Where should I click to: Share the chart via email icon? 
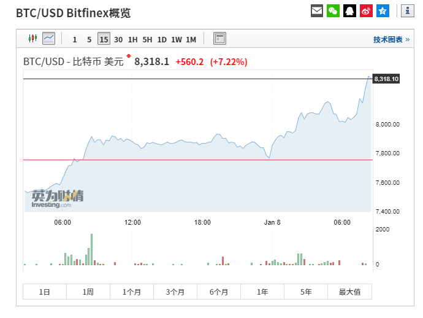tap(317, 10)
